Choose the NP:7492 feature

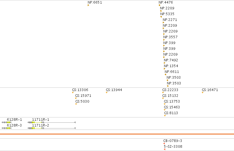(171, 60)
